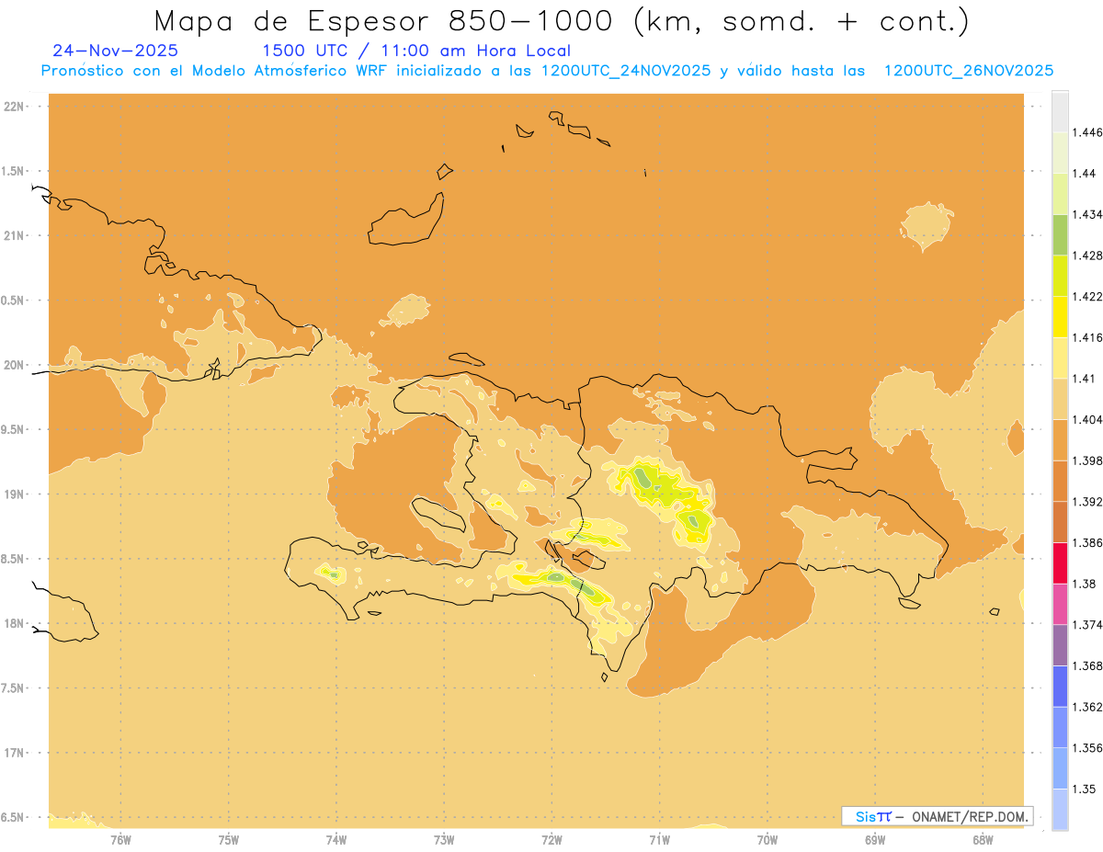
Task: Click the longitude label 72W
Action: 551,839
